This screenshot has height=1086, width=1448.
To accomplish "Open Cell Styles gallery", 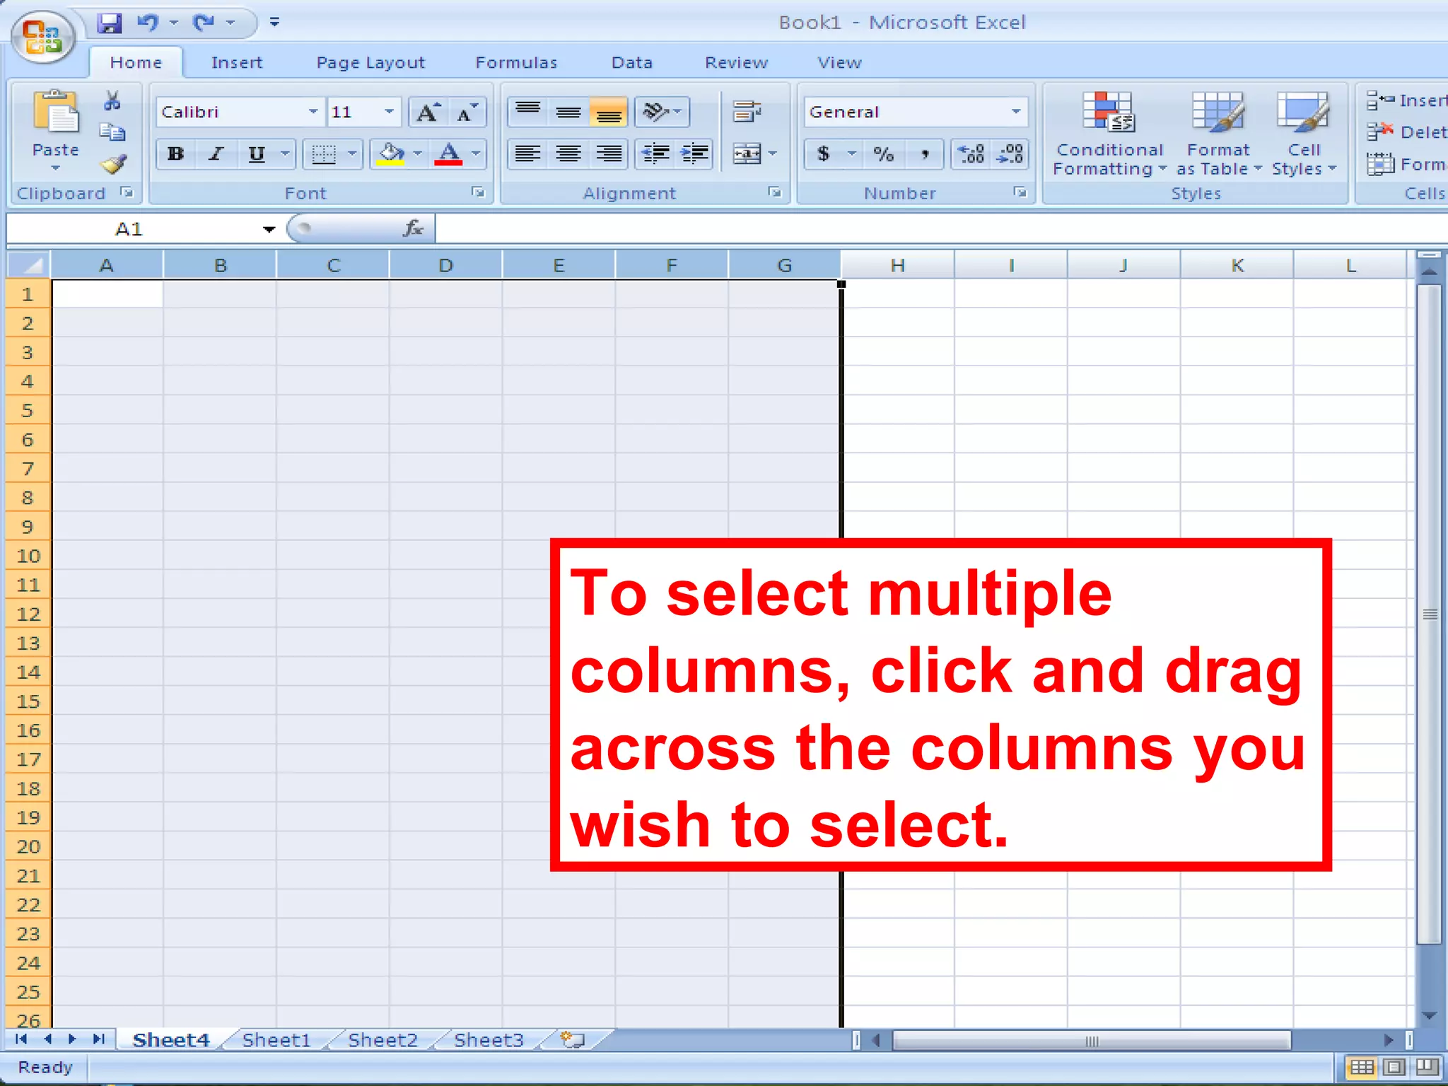I will coord(1304,133).
